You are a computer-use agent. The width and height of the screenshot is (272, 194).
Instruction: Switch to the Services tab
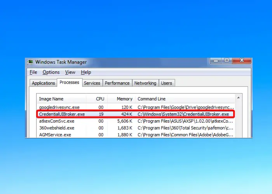tap(92, 83)
